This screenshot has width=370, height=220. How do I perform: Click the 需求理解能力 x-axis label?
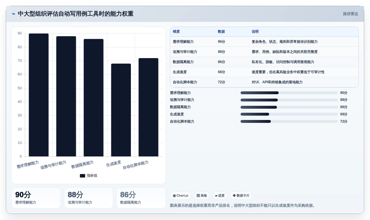28,164
